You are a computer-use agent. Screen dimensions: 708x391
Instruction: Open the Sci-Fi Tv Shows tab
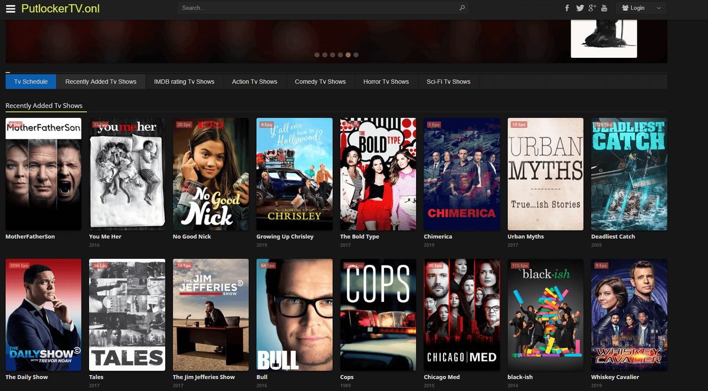pyautogui.click(x=448, y=81)
